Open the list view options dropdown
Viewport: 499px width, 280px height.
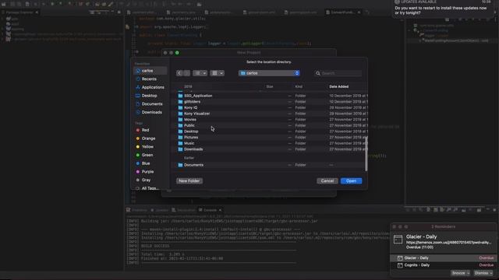click(200, 73)
